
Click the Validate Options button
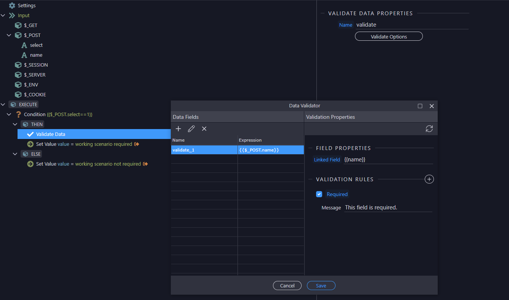pyautogui.click(x=389, y=37)
